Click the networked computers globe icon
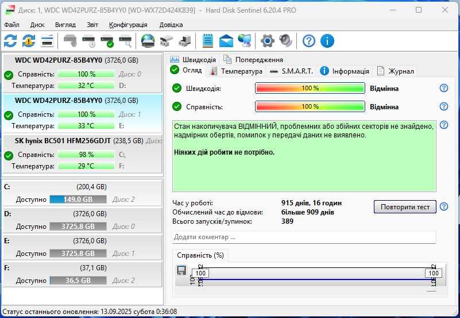The image size is (460, 318). pos(245,41)
